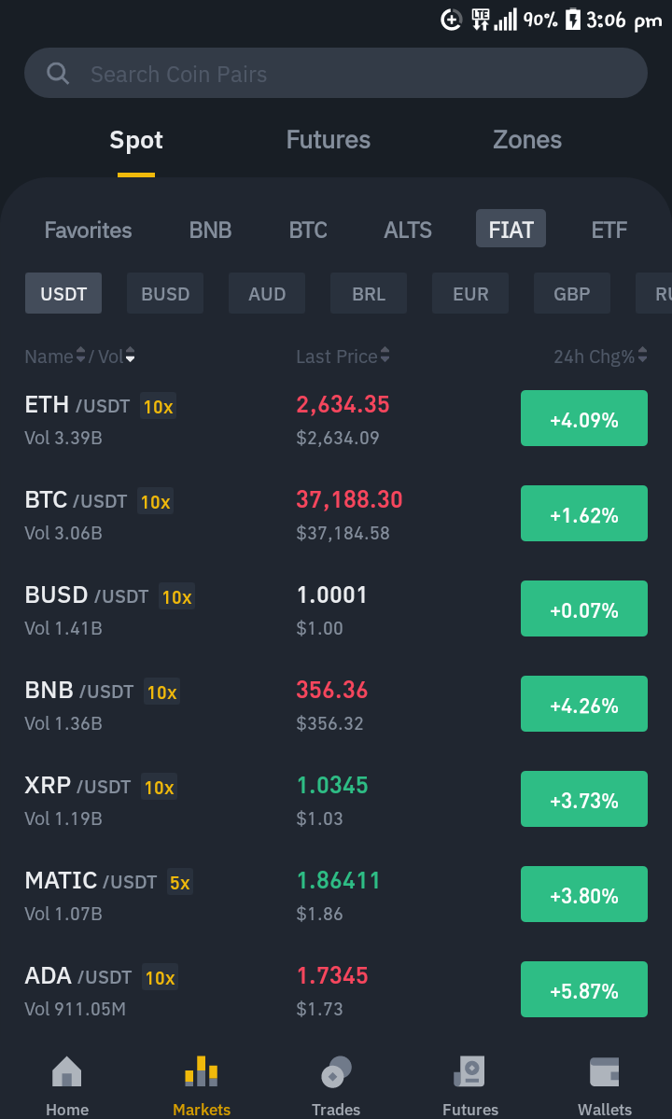Toggle the Last Price sort arrows
This screenshot has width=672, height=1119.
coord(385,355)
